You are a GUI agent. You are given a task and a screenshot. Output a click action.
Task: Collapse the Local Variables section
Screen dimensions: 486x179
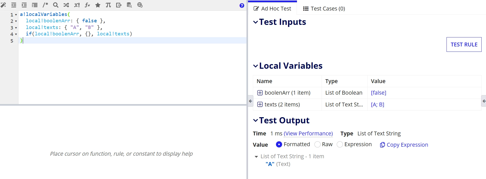click(255, 66)
